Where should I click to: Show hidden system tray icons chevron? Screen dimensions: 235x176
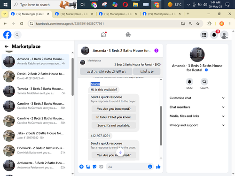click(188, 5)
